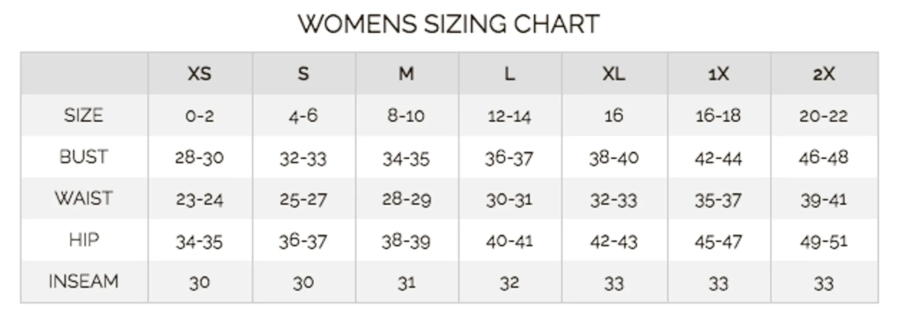Image resolution: width=899 pixels, height=325 pixels.
Task: Select bust cell 46-48
Action: coord(824,158)
